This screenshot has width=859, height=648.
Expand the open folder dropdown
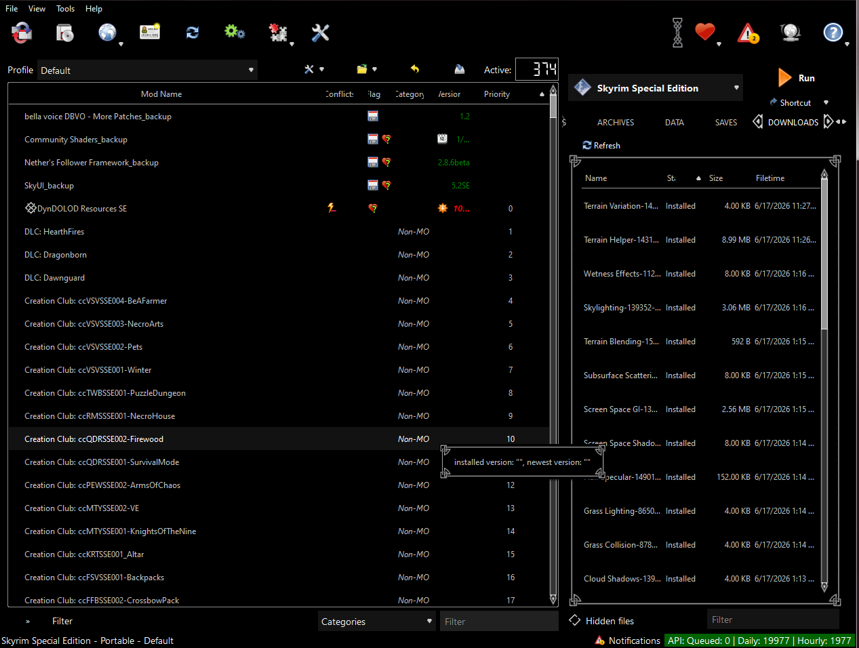click(x=374, y=69)
